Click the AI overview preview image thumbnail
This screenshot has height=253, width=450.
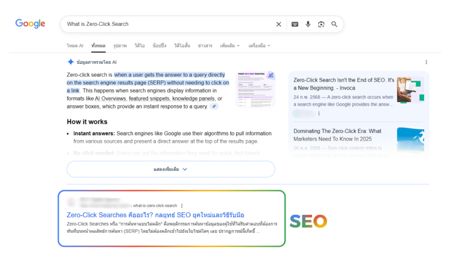[255, 89]
